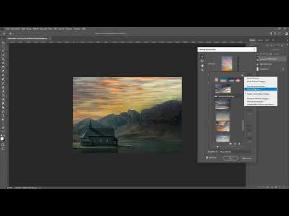Select the Move tool in the toolbar

pyautogui.click(x=3, y=43)
